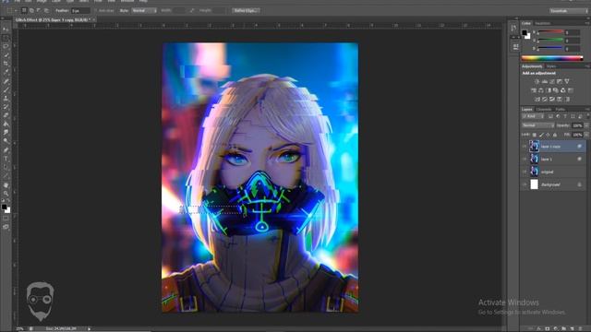591x332 pixels.
Task: Click the Subtract from selection option icon
Action: [39, 10]
